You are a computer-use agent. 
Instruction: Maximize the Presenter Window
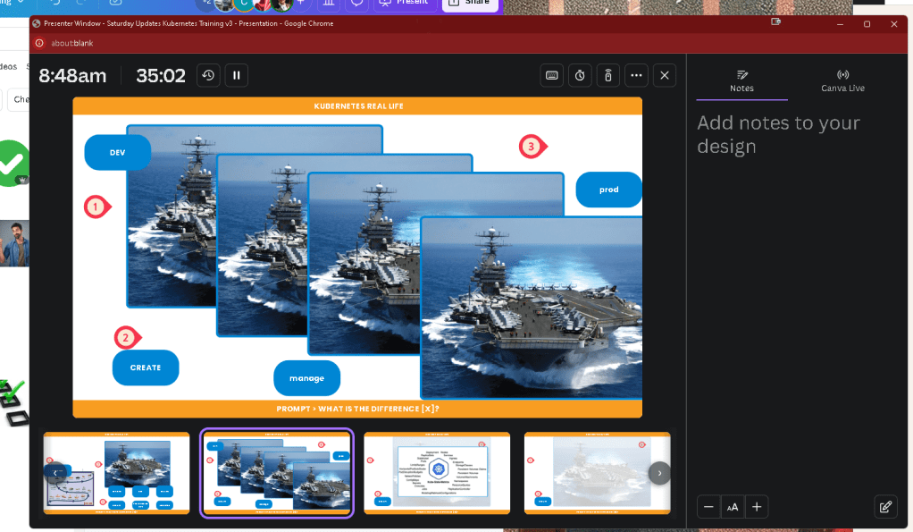click(x=867, y=24)
